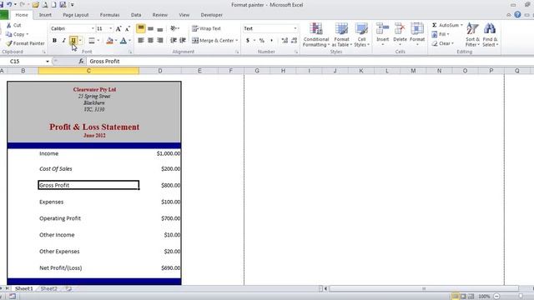534x300 pixels.
Task: Switch to the Formulas tab
Action: [x=109, y=15]
